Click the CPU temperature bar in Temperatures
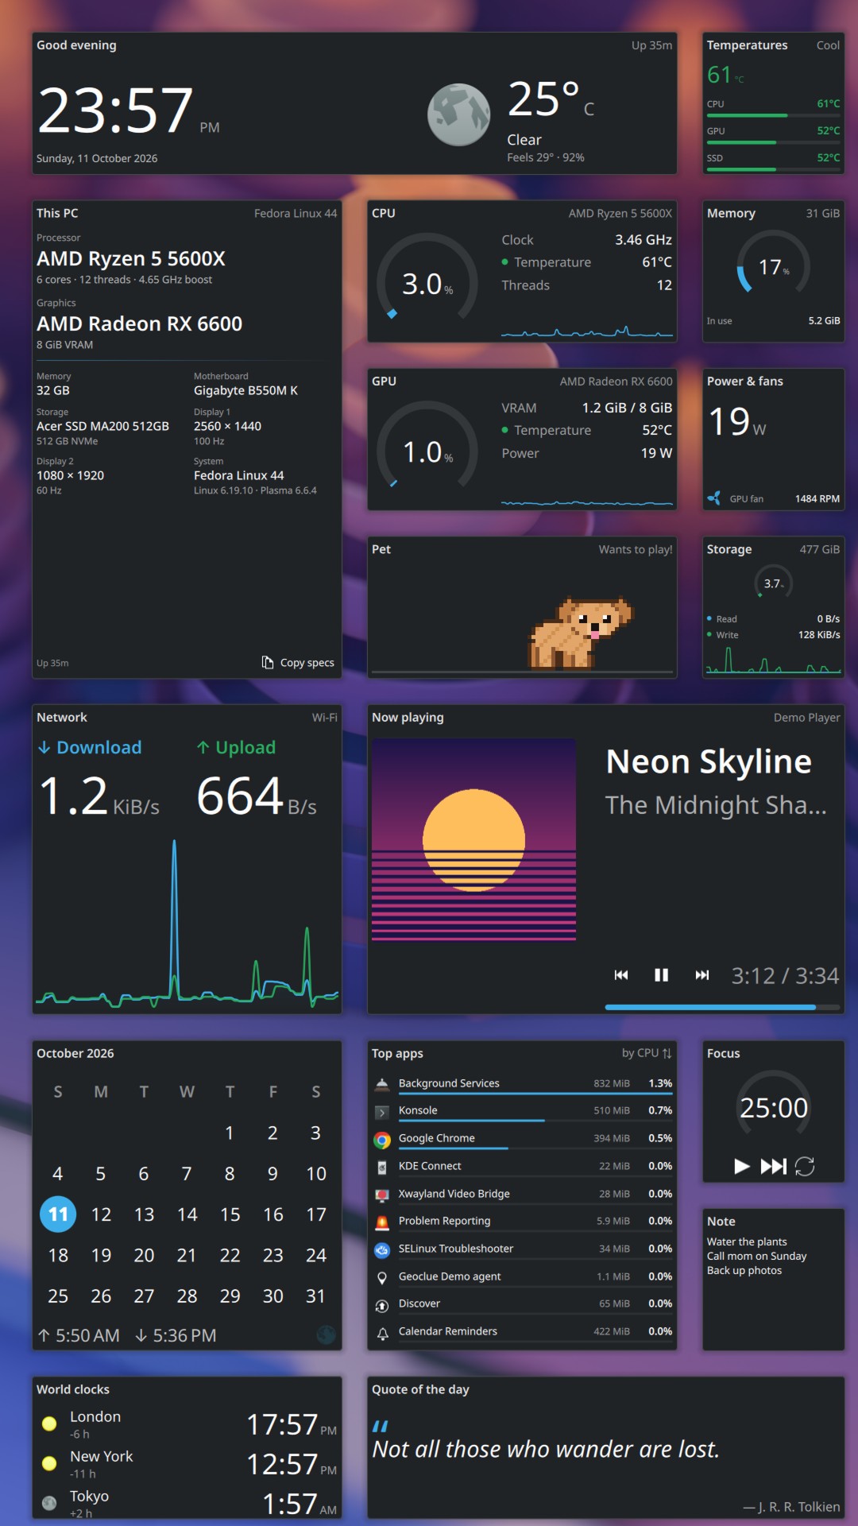The height and width of the screenshot is (1526, 858). pyautogui.click(x=774, y=115)
